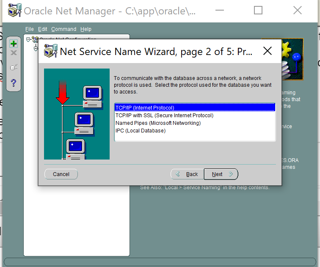The height and width of the screenshot is (267, 320).
Task: Open Help with the question mark icon
Action: pos(14,83)
